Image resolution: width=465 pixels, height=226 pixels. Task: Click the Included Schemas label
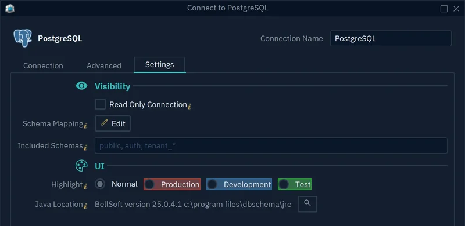click(x=50, y=145)
